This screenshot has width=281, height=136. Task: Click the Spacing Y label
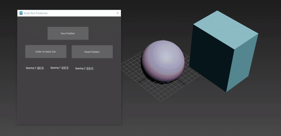coord(55,68)
